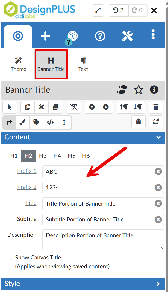Click the trash delete icon
The height and width of the screenshot is (292, 168).
point(156,107)
